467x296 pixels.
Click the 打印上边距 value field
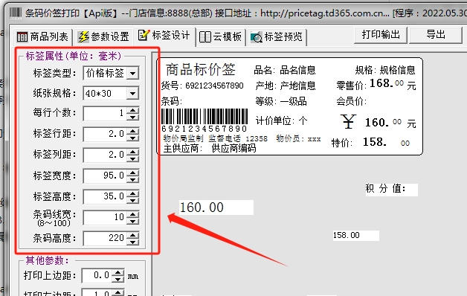[x=97, y=275]
